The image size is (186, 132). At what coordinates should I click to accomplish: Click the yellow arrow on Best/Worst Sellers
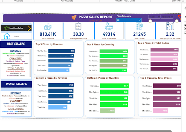(29, 28)
